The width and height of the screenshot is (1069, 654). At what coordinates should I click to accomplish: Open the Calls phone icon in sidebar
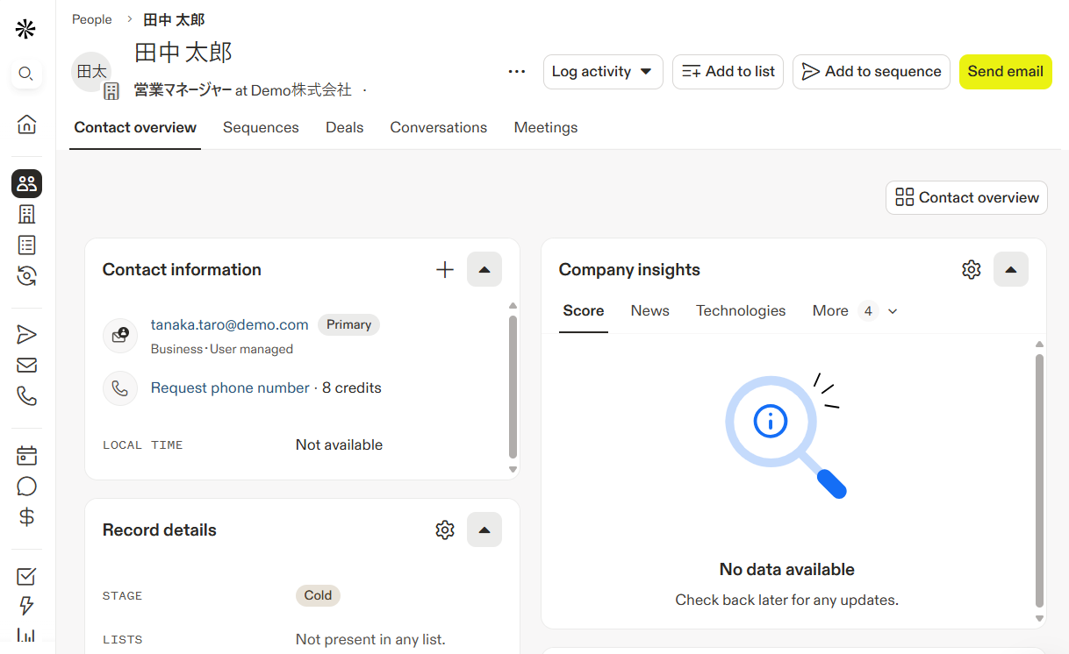[x=26, y=396]
